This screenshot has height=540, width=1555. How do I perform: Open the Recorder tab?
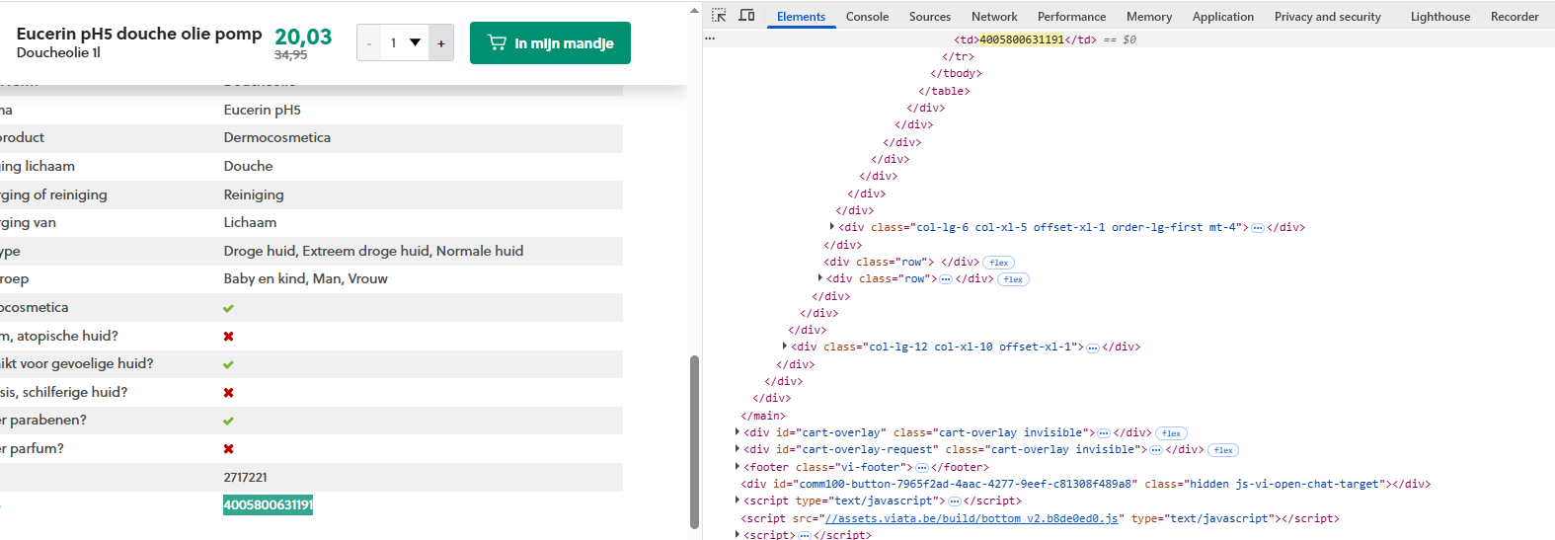click(x=1515, y=17)
